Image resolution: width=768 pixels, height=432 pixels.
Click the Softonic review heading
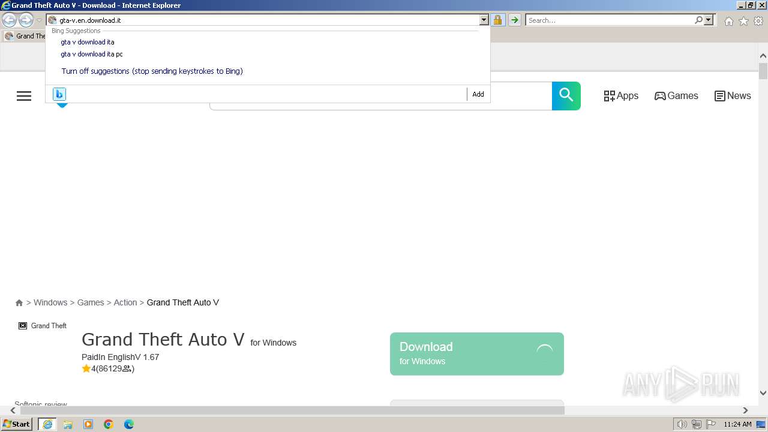41,404
